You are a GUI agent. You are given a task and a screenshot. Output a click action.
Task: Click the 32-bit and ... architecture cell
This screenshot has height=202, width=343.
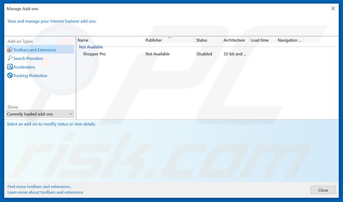(x=235, y=54)
